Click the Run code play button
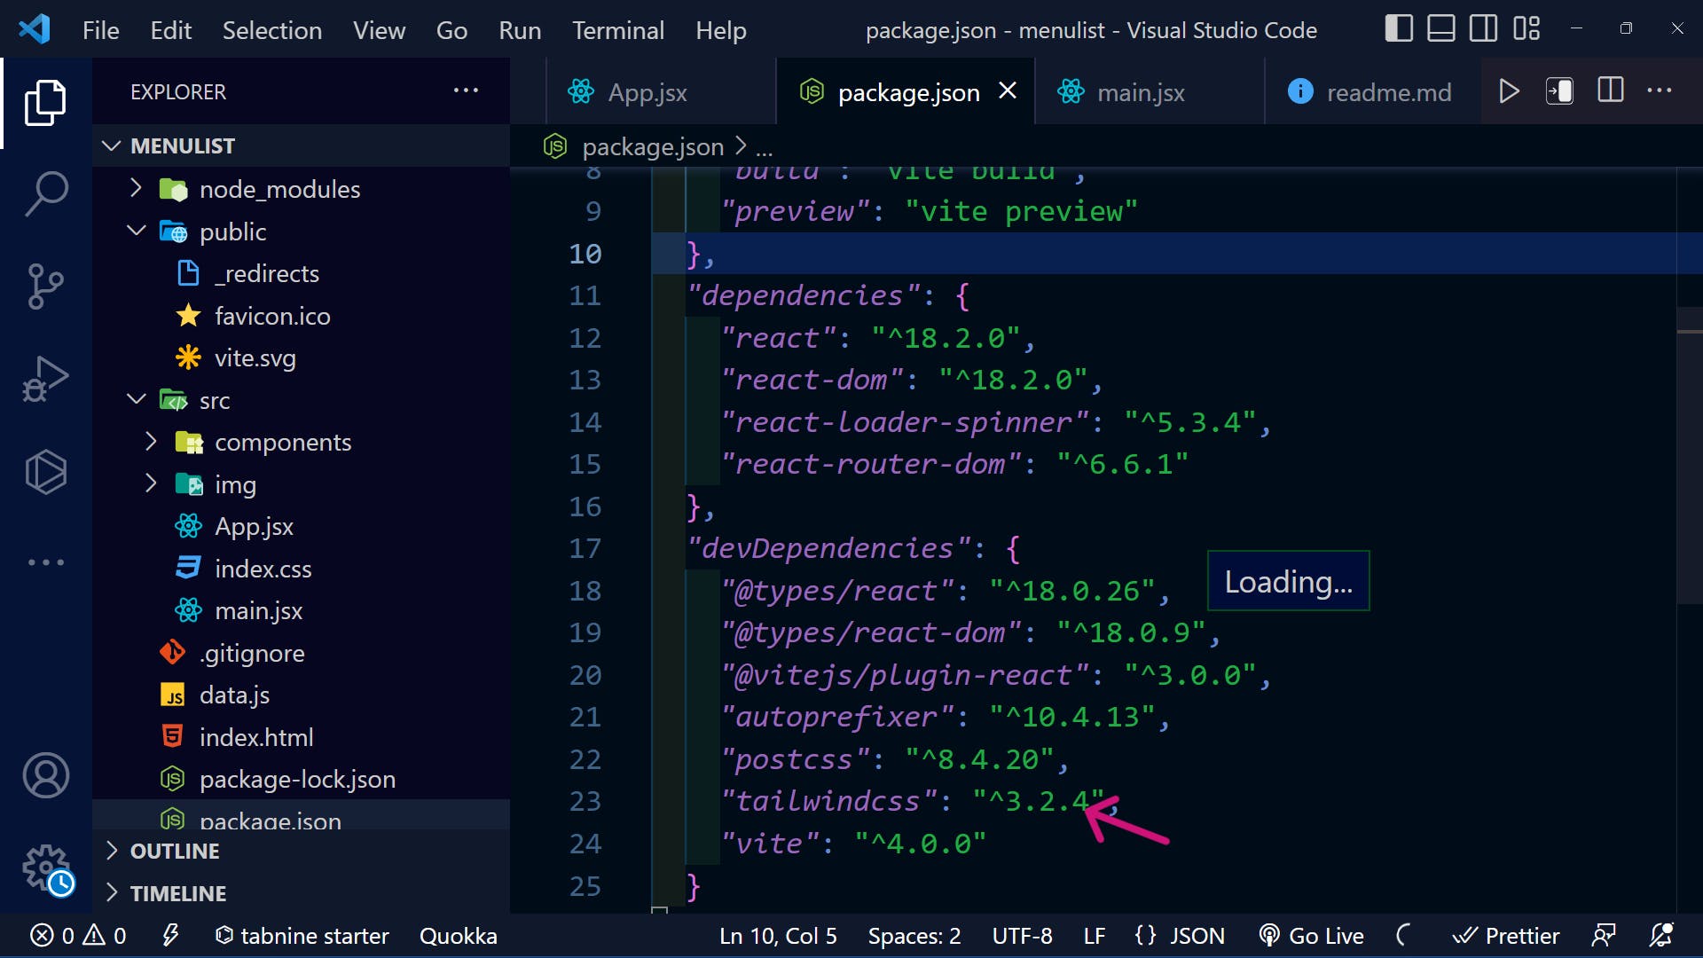The width and height of the screenshot is (1703, 958). (x=1509, y=90)
